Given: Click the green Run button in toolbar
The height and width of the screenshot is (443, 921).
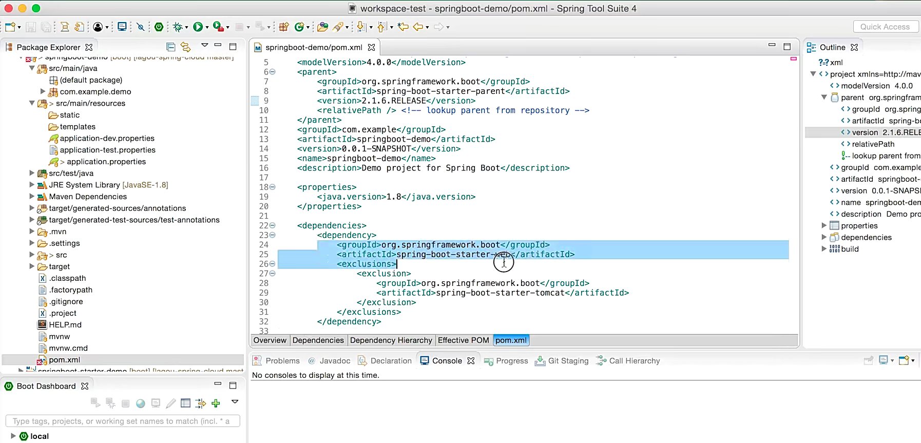Looking at the screenshot, I should click(198, 27).
